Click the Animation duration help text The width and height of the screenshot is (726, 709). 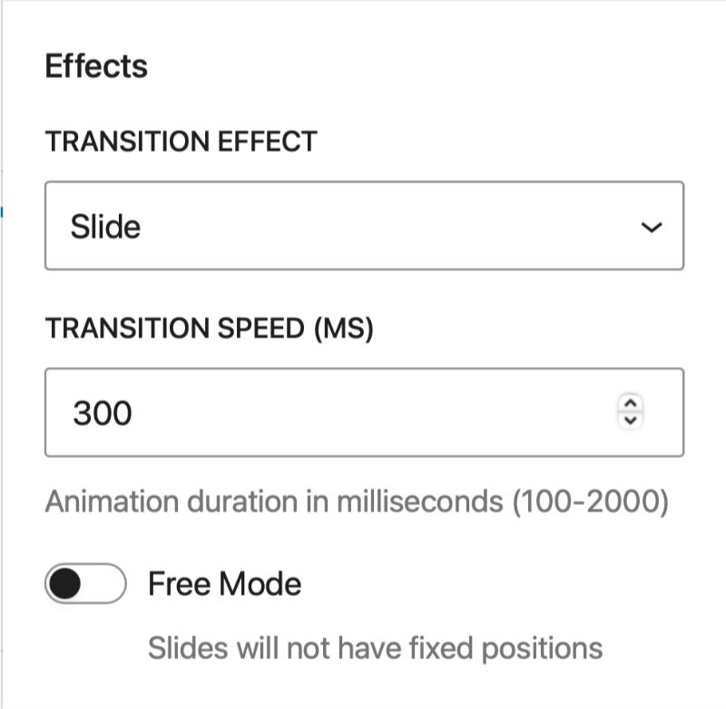pos(272,501)
